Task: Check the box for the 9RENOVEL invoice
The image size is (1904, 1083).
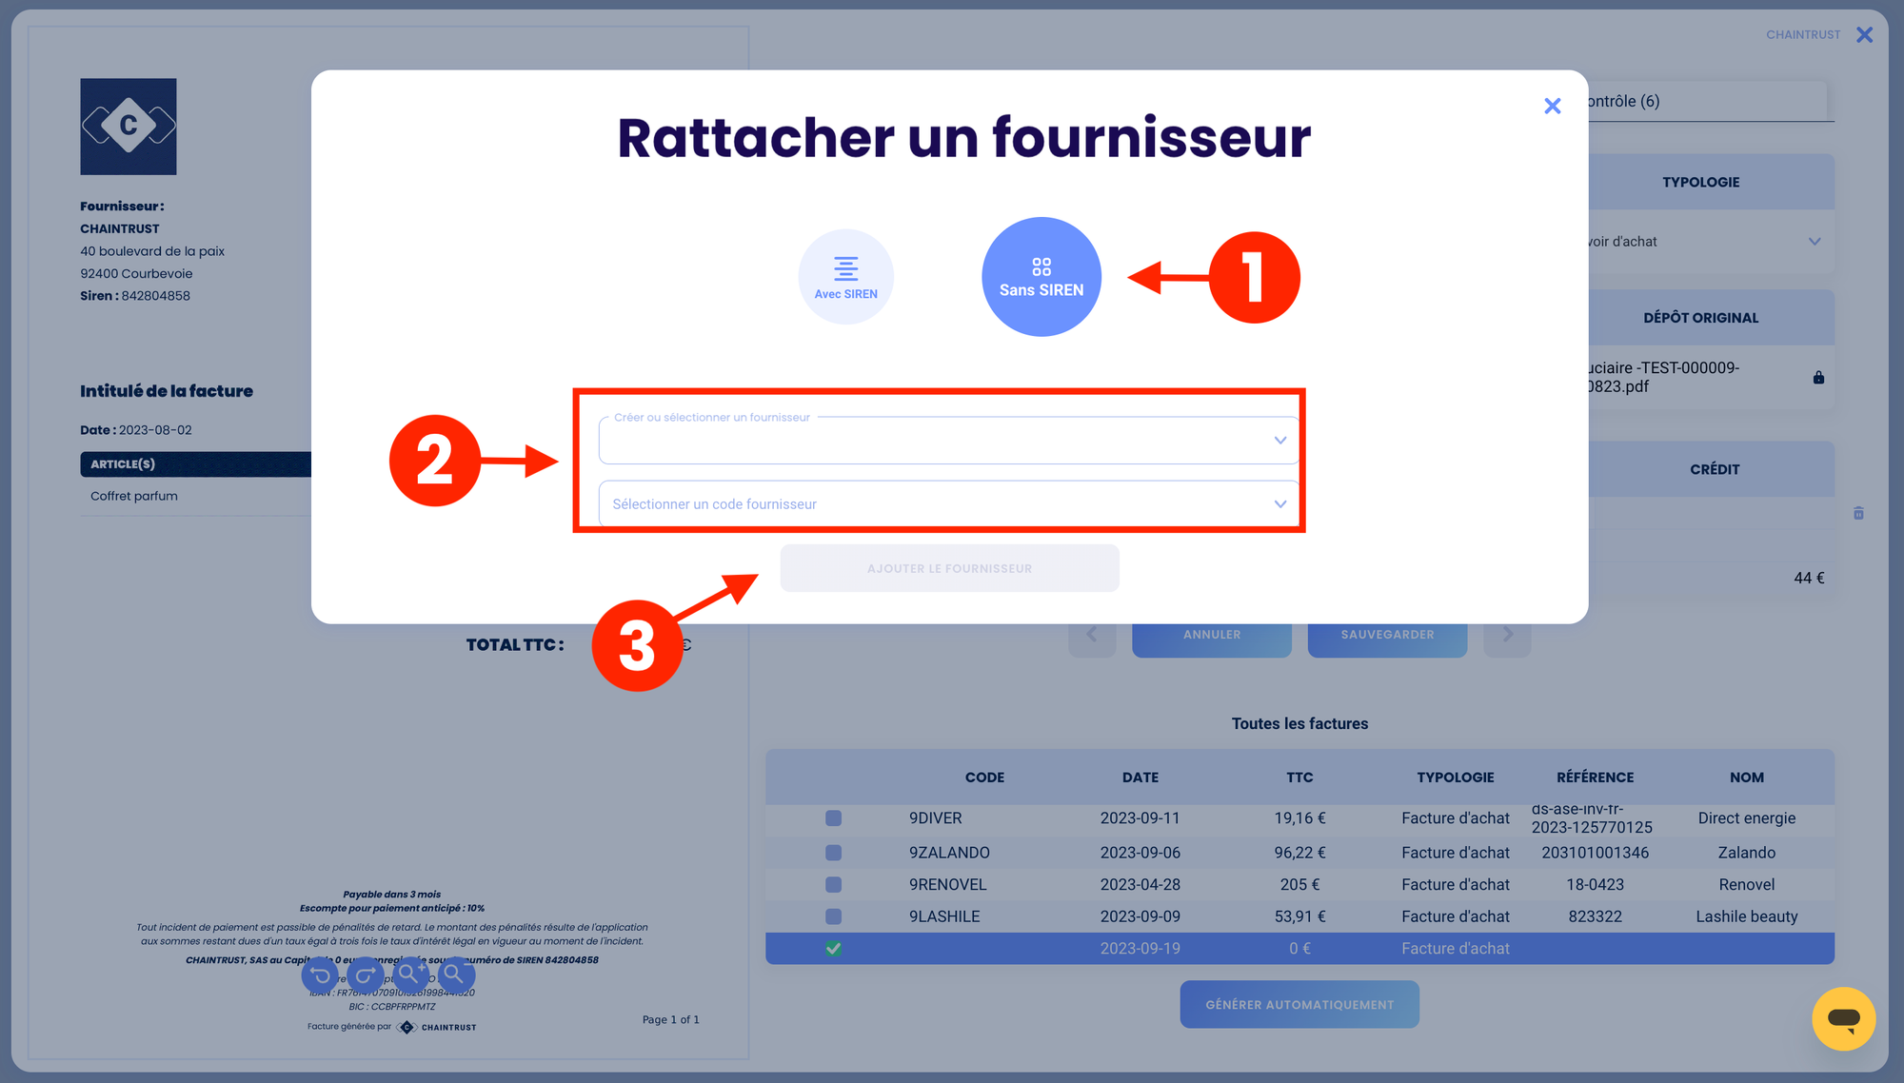Action: click(x=833, y=885)
